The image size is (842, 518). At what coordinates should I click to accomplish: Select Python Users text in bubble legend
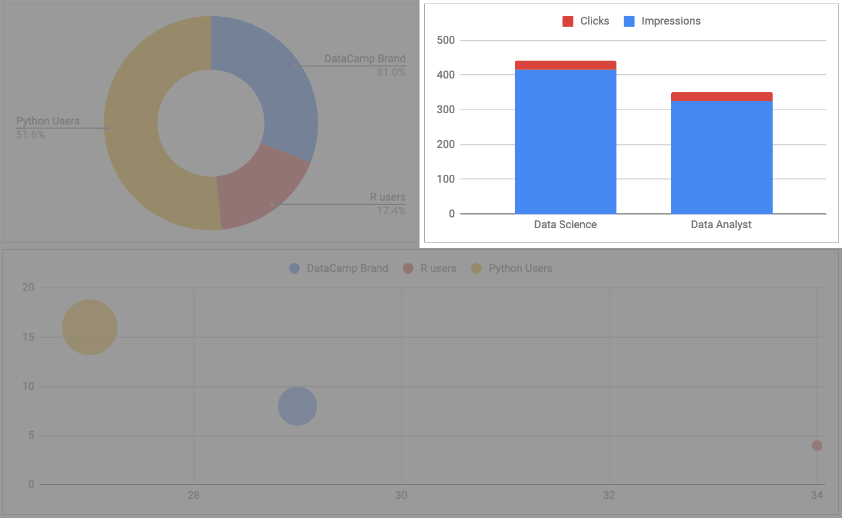521,268
